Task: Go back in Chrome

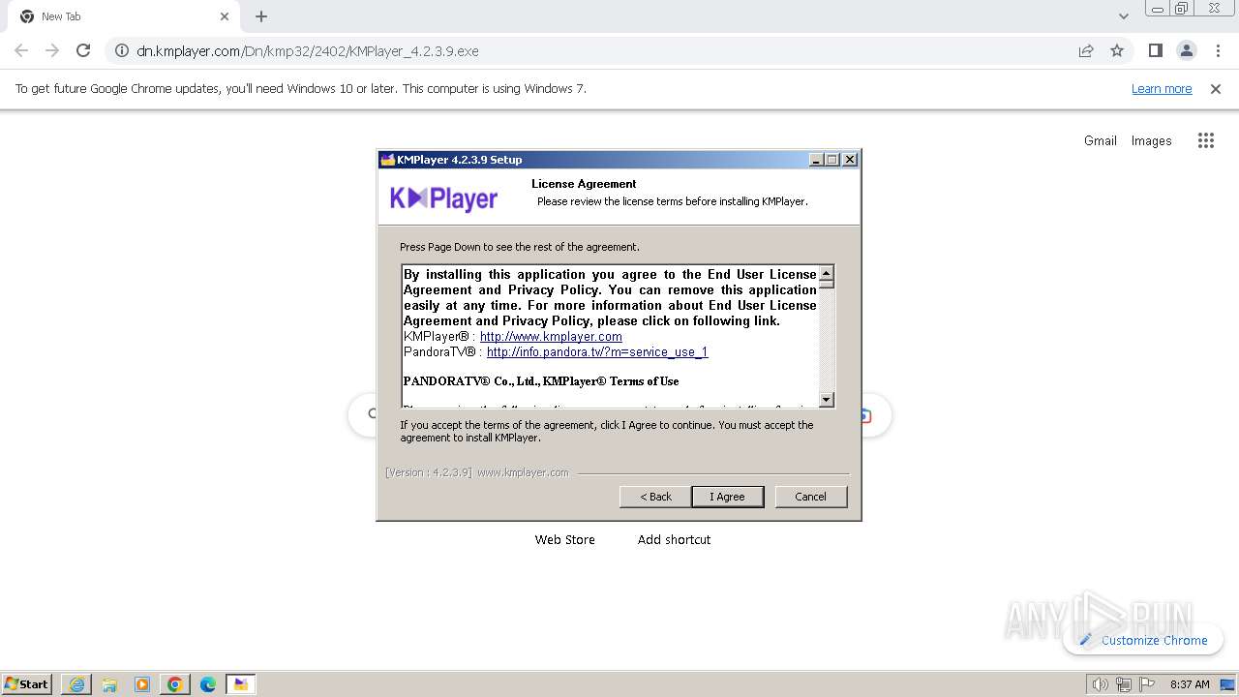Action: (x=21, y=50)
